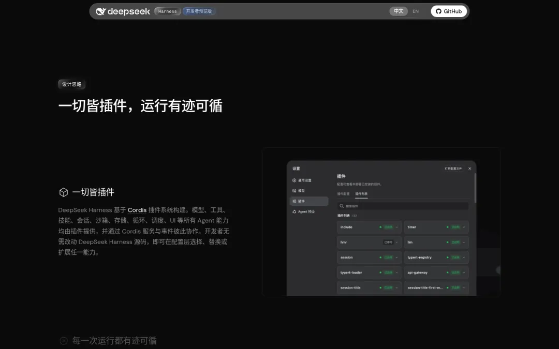Open the GitHub button

click(449, 11)
